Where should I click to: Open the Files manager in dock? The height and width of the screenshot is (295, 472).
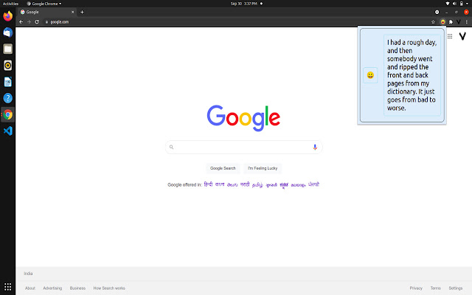[x=8, y=49]
